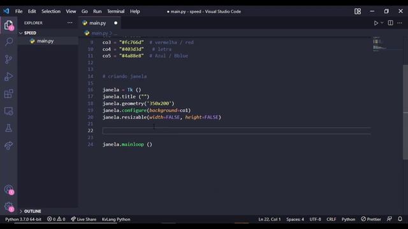
Task: Click the janela.resizable code line
Action: pyautogui.click(x=161, y=117)
